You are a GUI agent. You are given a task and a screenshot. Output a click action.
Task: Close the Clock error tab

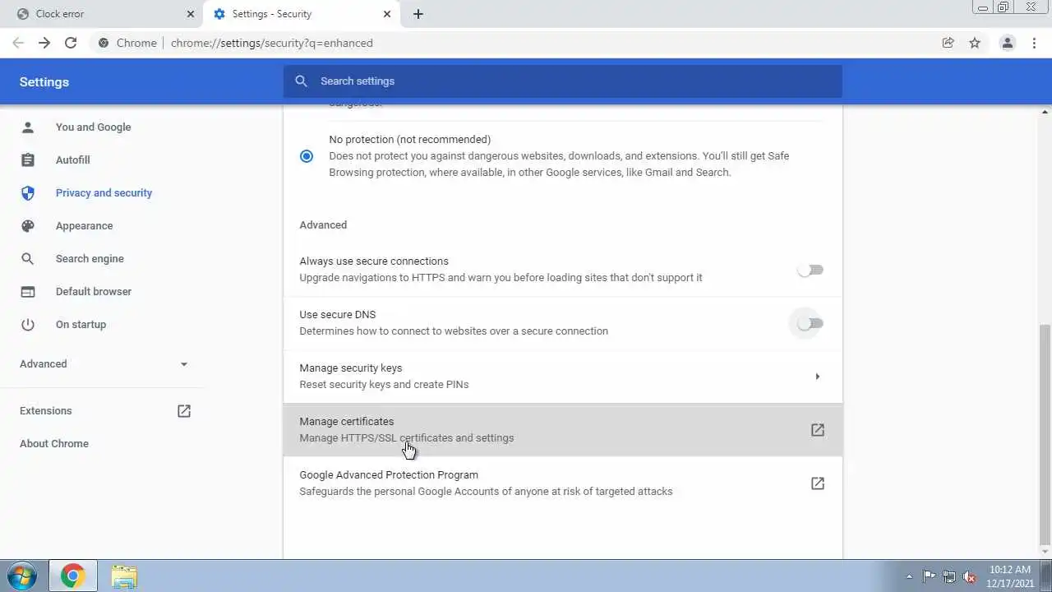(x=191, y=14)
